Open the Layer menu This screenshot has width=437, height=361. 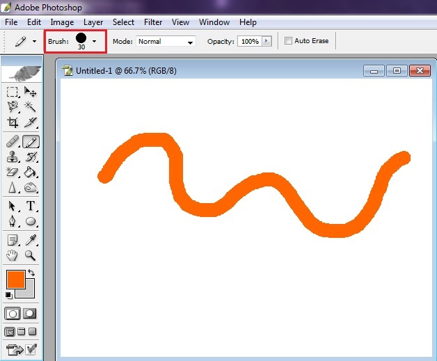[93, 22]
